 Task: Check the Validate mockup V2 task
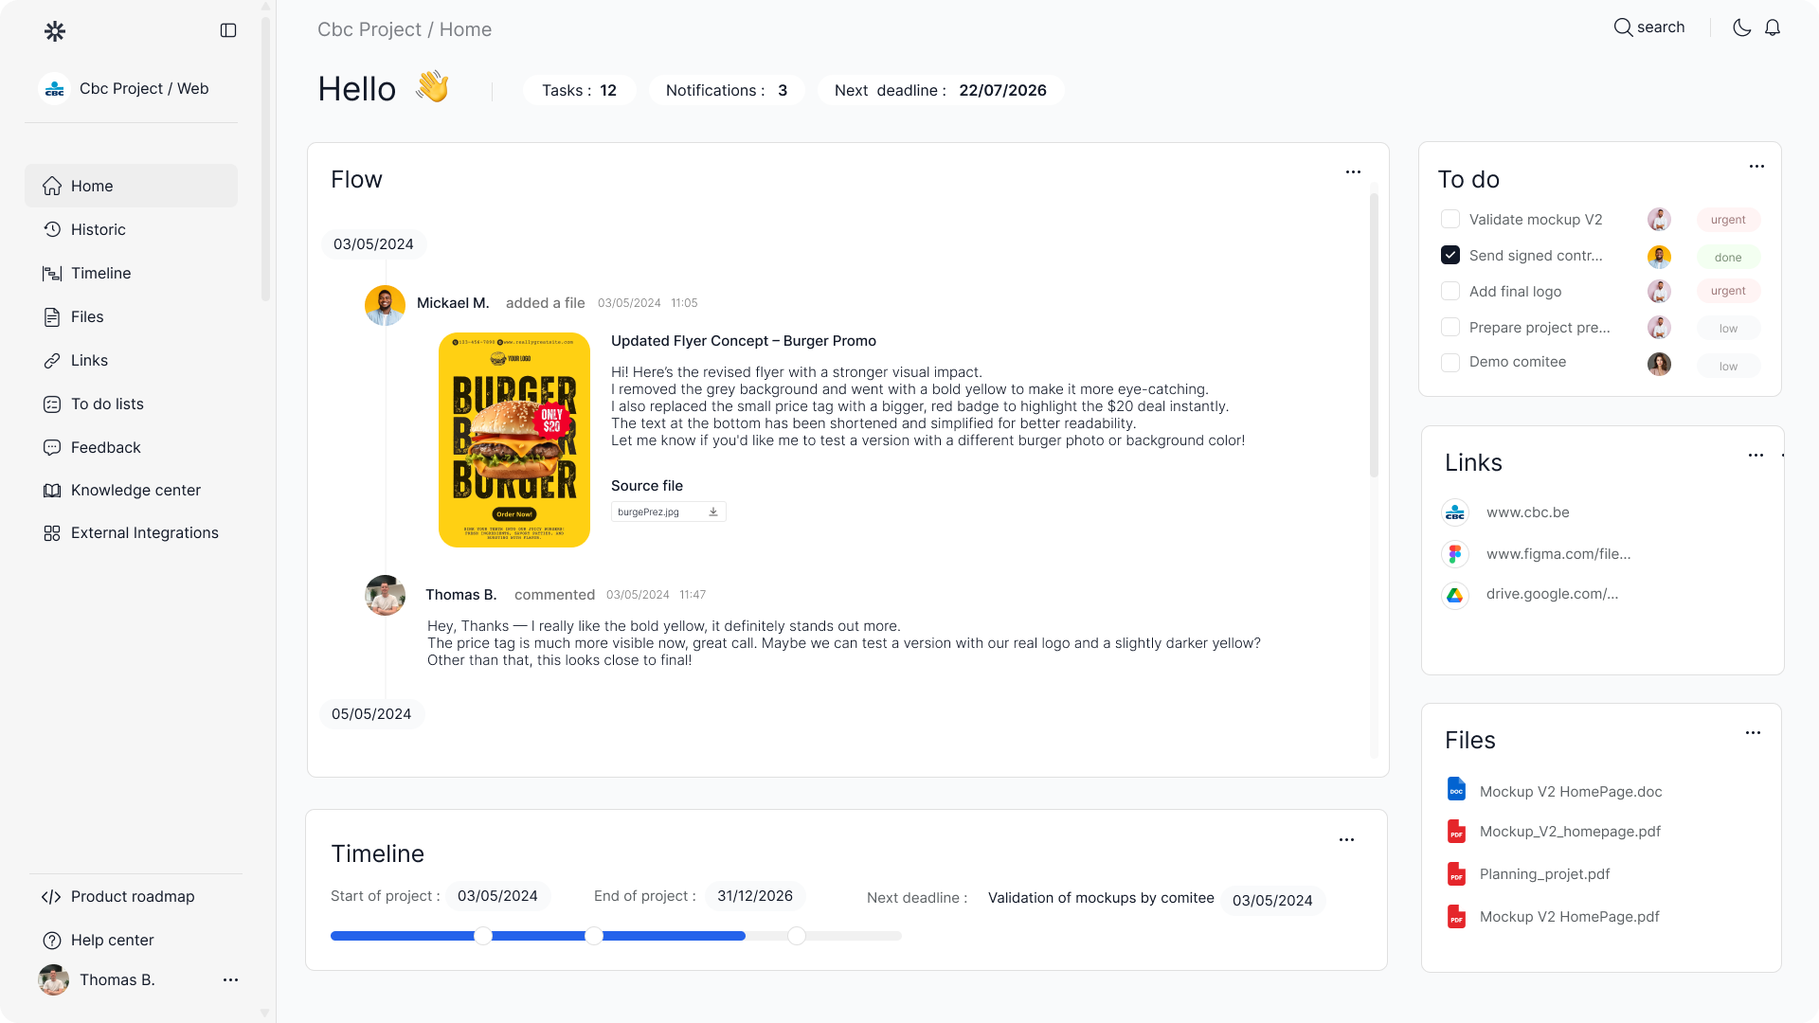[1450, 219]
